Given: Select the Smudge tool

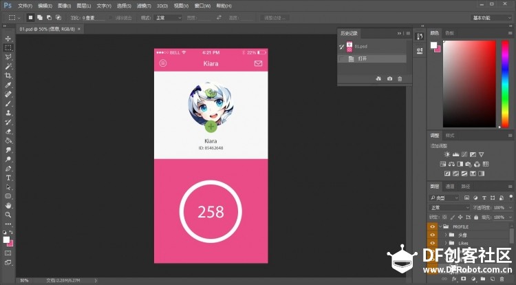Looking at the screenshot, I should [8, 150].
